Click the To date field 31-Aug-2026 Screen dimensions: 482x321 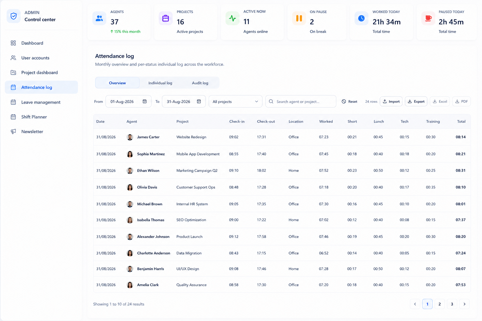click(184, 102)
